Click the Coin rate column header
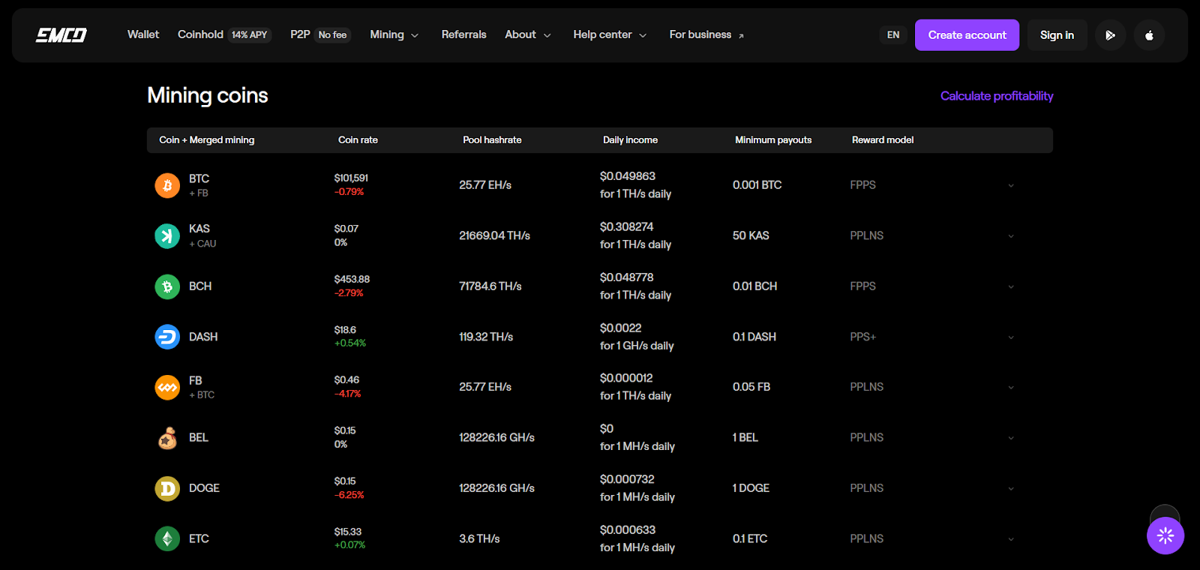The height and width of the screenshot is (570, 1200). pos(358,140)
